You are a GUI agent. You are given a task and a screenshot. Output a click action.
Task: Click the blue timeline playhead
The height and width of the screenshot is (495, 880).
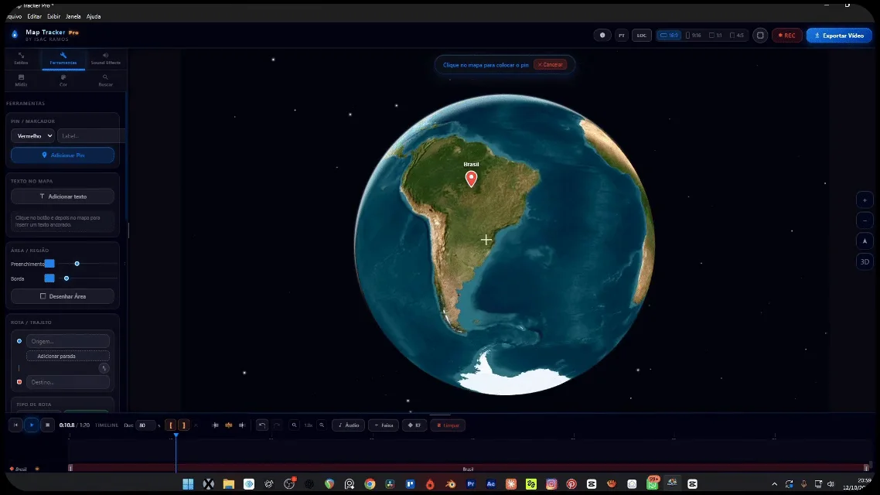(x=176, y=435)
